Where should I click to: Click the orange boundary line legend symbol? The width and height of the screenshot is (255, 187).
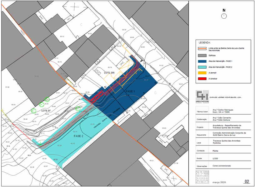tap(202, 49)
